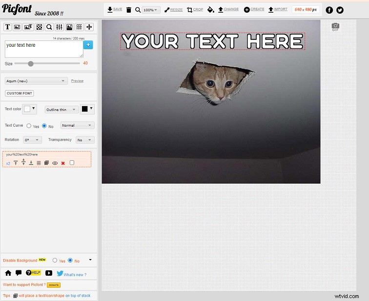
Task: Open the Outline thin style dropdown
Action: (61, 110)
